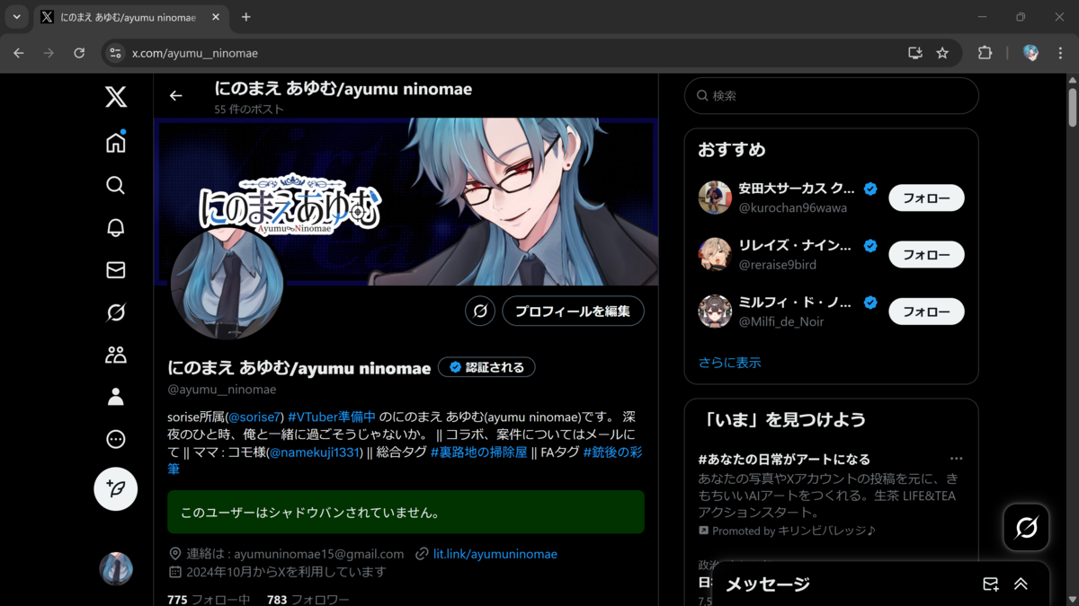Open tab search dropdown arrow
Viewport: 1079px width, 606px height.
(16, 16)
